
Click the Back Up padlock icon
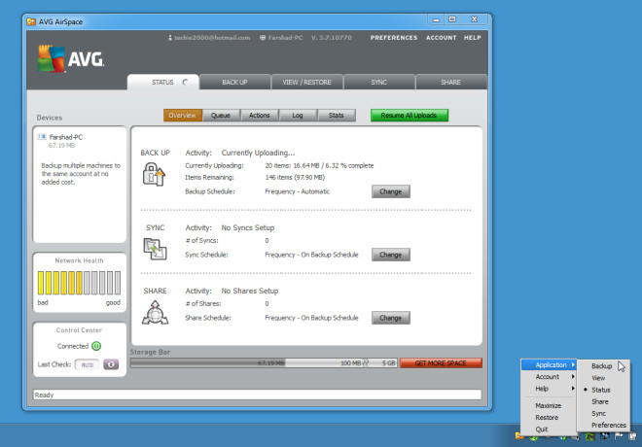[154, 174]
